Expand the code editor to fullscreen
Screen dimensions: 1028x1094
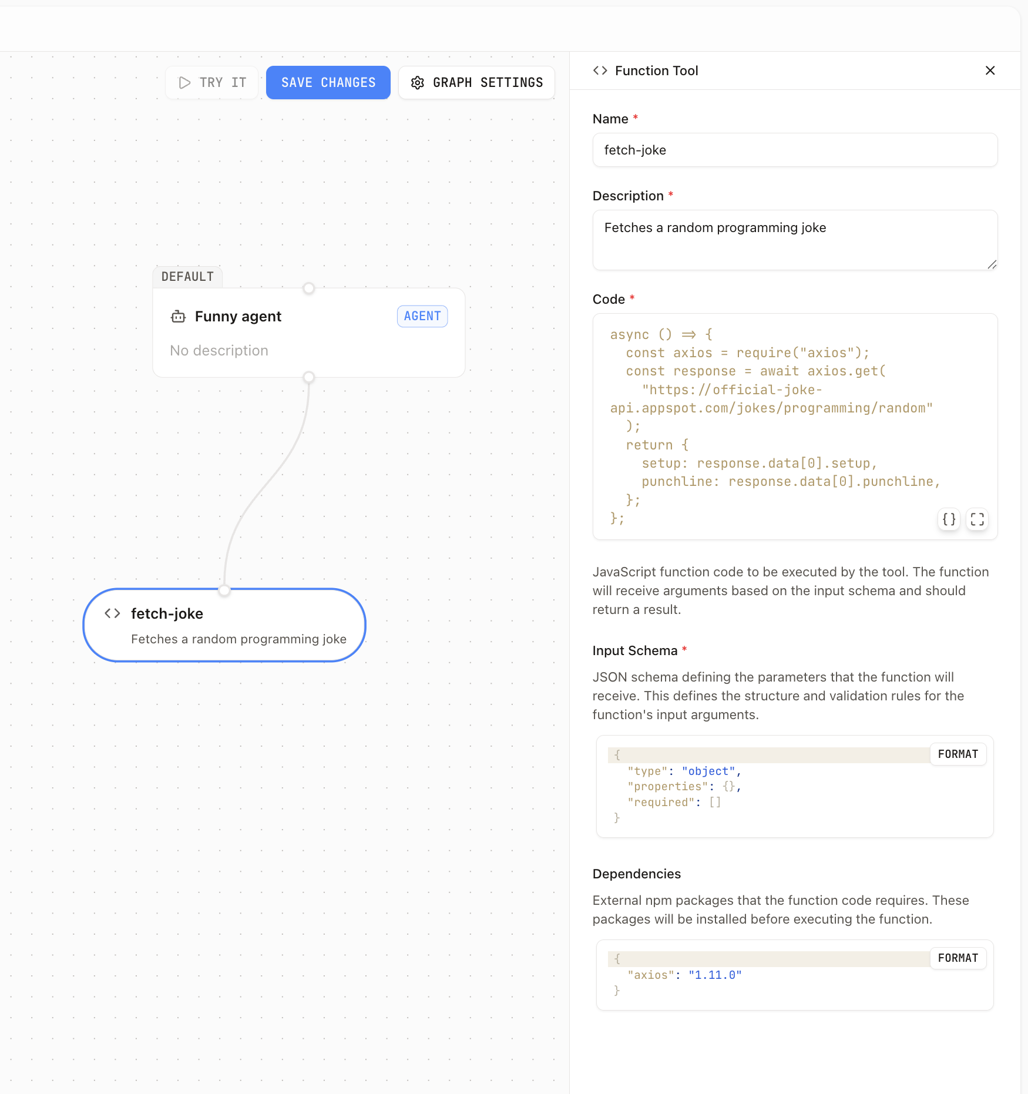(x=976, y=519)
